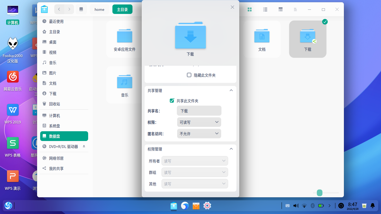381x214 pixels.
Task: Switch to the home tab
Action: point(99,9)
